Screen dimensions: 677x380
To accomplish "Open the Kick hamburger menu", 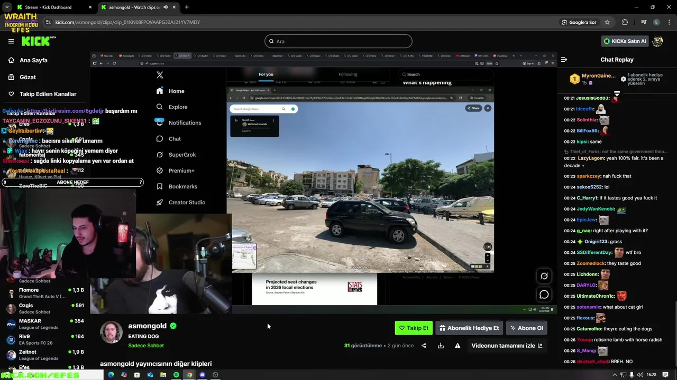I will coord(11,41).
